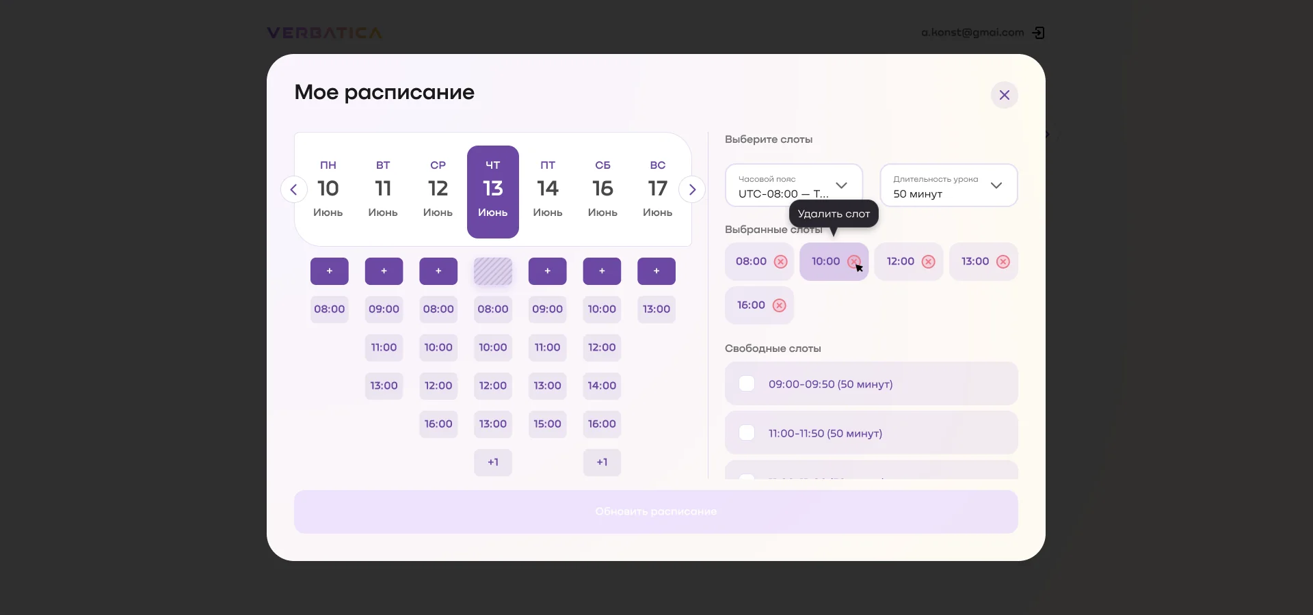
Task: Click Wednesday's 12:00 slot
Action: click(x=438, y=386)
